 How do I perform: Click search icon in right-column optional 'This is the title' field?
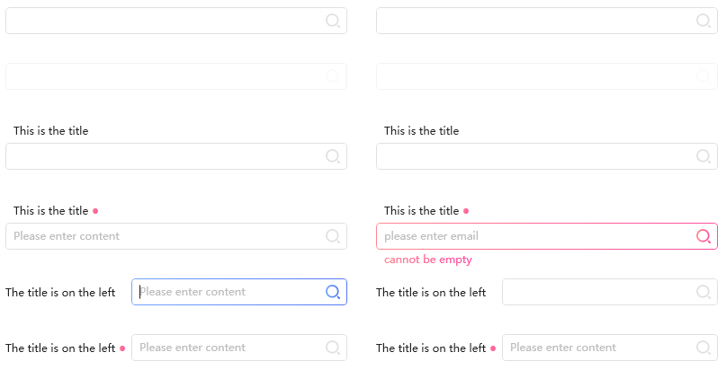pos(704,156)
